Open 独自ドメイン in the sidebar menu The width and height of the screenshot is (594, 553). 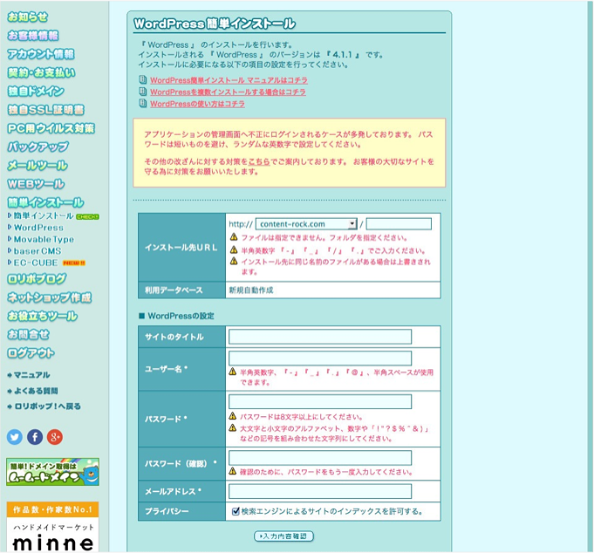pos(36,92)
